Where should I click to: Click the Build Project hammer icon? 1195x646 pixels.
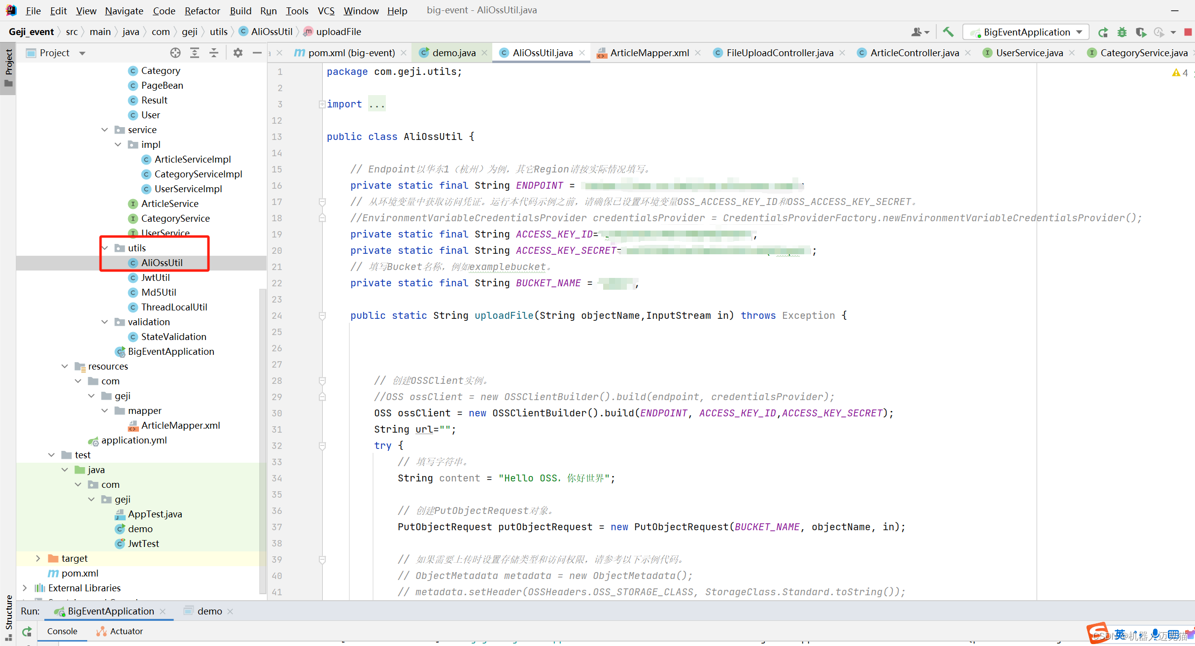pyautogui.click(x=948, y=32)
